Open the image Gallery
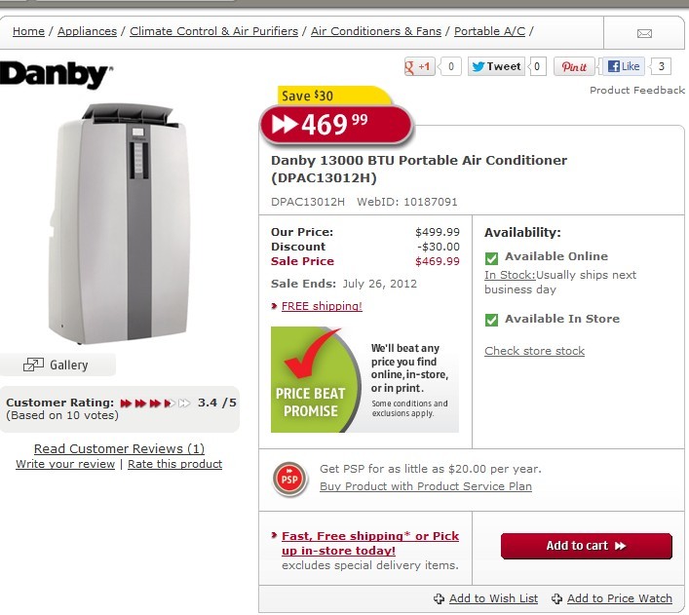 pos(57,365)
